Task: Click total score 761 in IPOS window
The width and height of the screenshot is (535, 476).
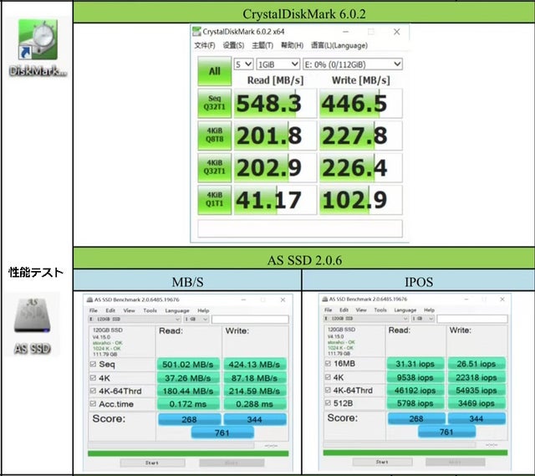Action: [x=446, y=432]
